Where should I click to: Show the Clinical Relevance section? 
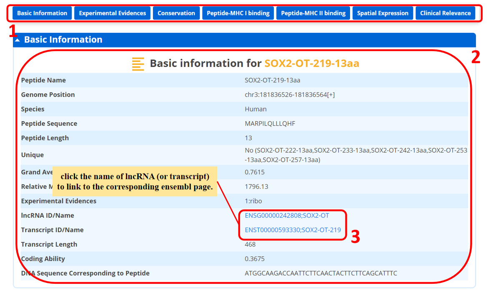pos(445,13)
